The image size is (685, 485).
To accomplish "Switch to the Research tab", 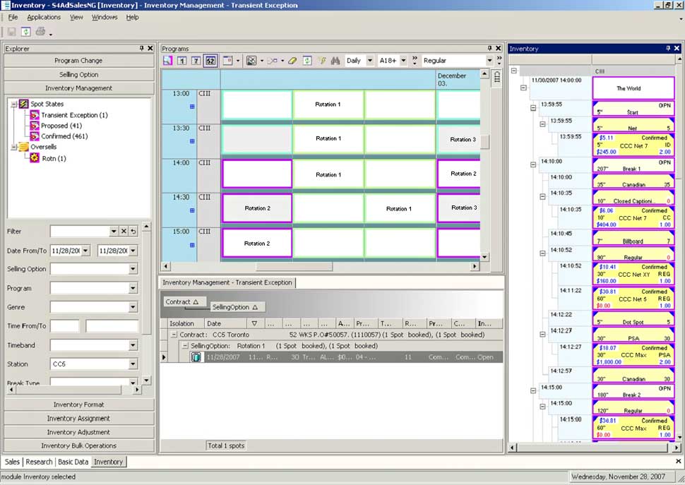I will 39,462.
